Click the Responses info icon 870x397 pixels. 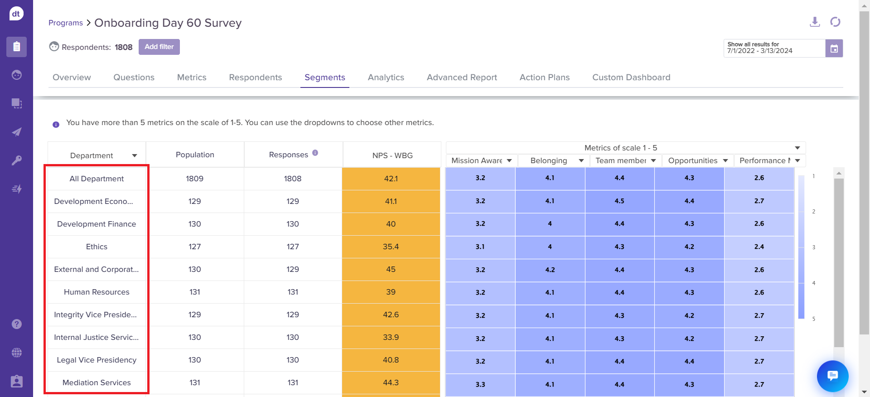point(315,153)
